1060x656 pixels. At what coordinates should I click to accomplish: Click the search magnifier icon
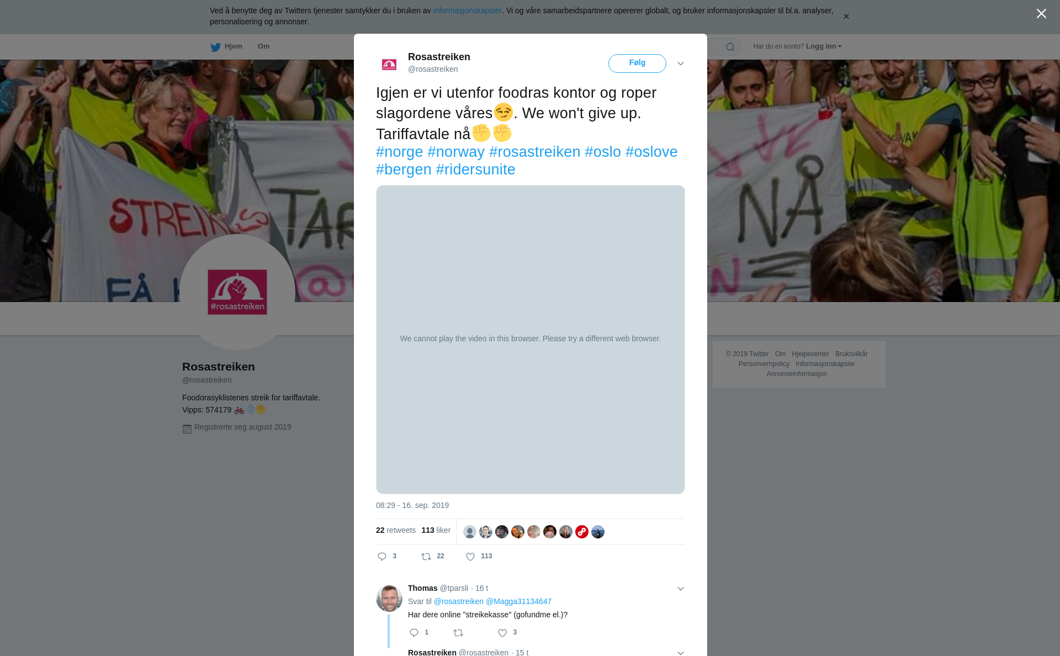tap(730, 47)
